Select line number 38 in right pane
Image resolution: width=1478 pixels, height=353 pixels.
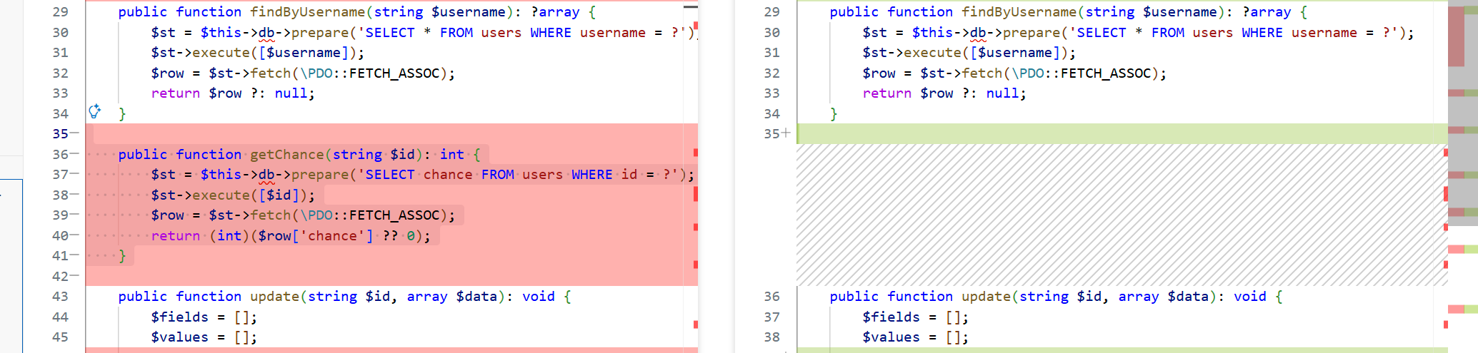(772, 337)
